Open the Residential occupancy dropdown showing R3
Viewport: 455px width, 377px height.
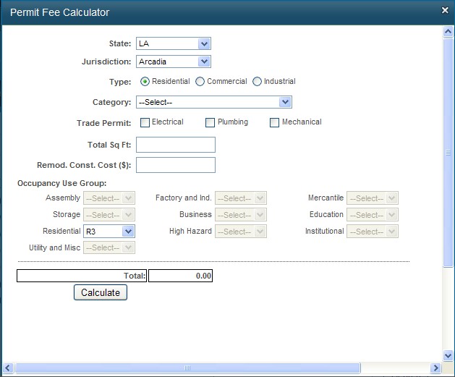pyautogui.click(x=109, y=232)
